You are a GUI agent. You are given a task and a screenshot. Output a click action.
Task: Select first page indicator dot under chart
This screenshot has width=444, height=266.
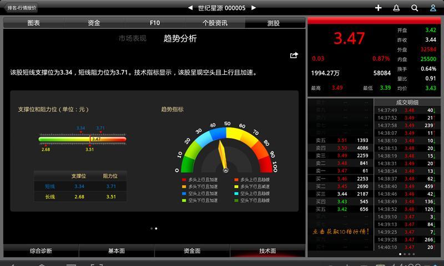[x=152, y=228]
